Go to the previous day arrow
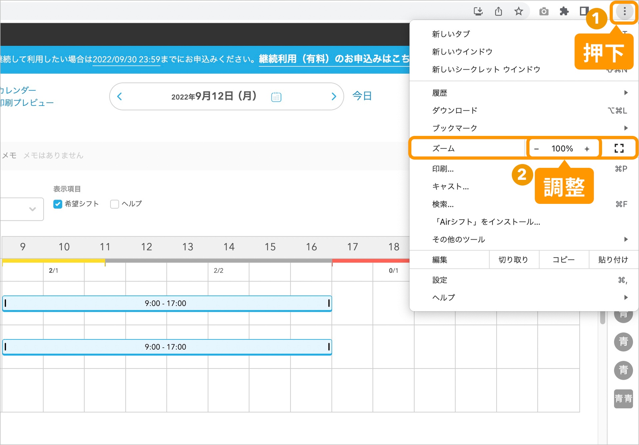639x445 pixels. pyautogui.click(x=120, y=97)
